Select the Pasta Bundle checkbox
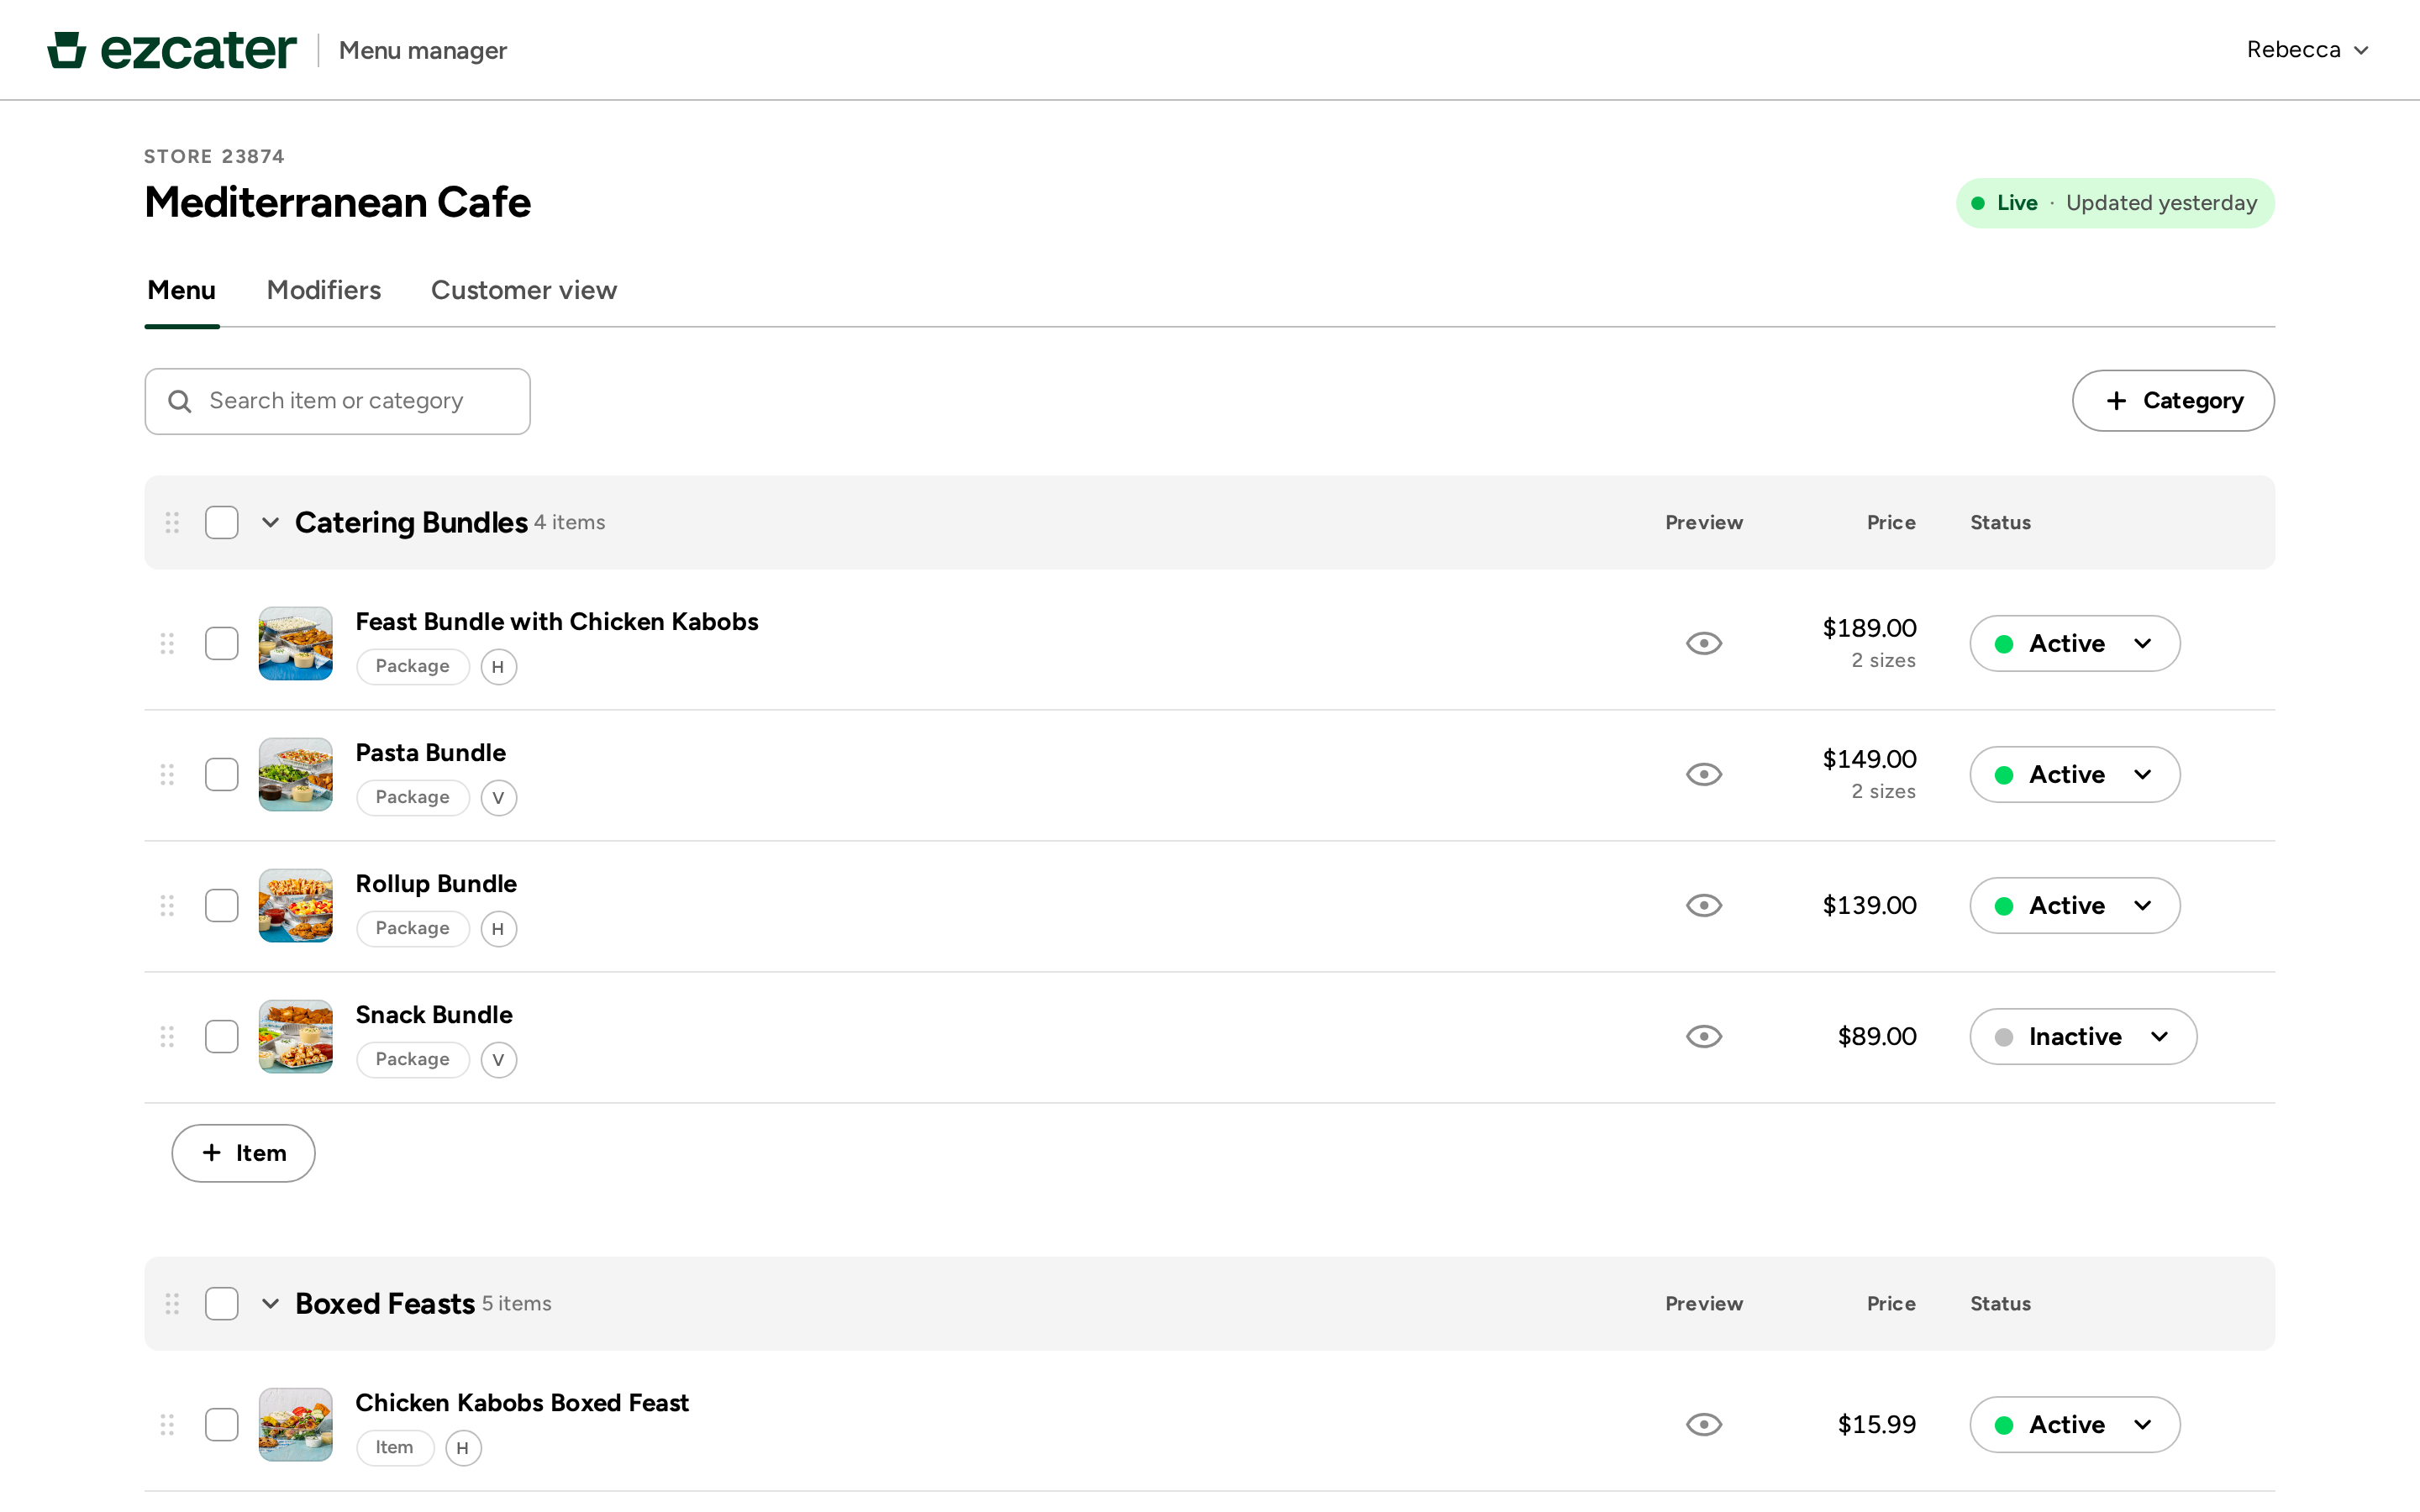Image resolution: width=2420 pixels, height=1512 pixels. click(x=222, y=774)
